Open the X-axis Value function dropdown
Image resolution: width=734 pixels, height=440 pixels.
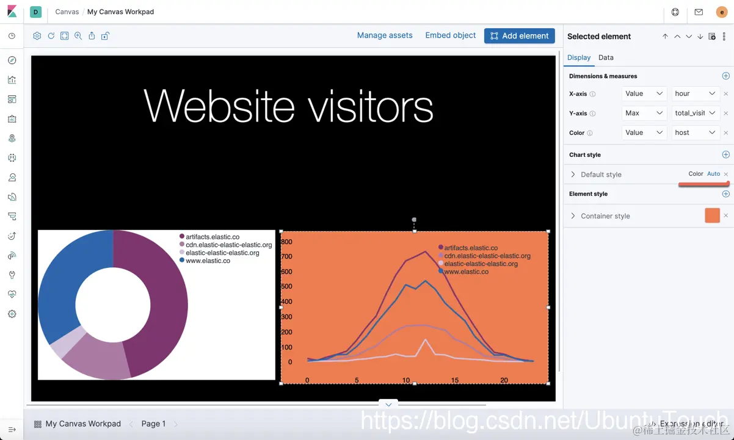point(644,93)
